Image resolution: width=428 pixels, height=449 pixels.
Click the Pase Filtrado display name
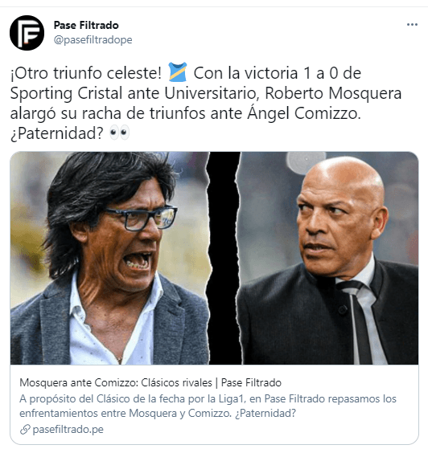[x=86, y=25]
